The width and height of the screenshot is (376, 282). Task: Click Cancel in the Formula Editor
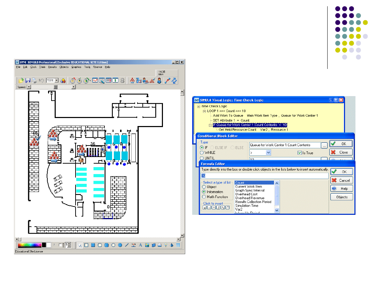coord(342,180)
